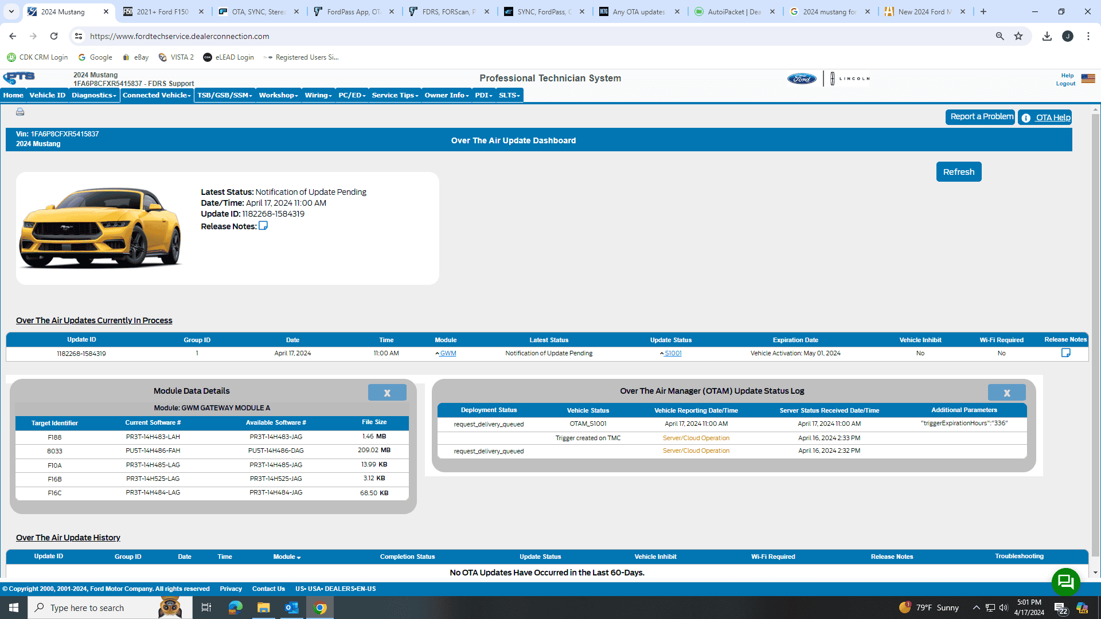The image size is (1101, 619).
Task: Click the Report a Problem button
Action: click(980, 117)
